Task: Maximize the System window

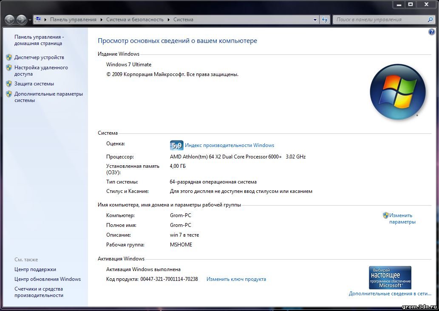Action: 411,5
